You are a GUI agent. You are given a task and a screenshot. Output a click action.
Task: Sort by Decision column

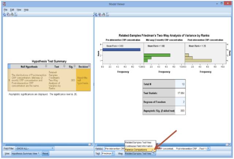coord(83,66)
